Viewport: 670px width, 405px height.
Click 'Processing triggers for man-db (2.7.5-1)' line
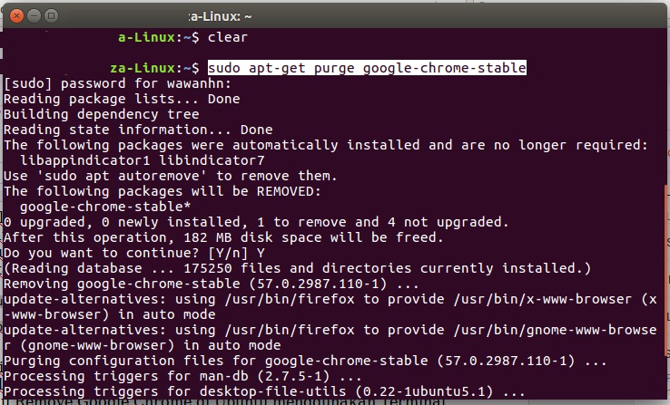182,376
